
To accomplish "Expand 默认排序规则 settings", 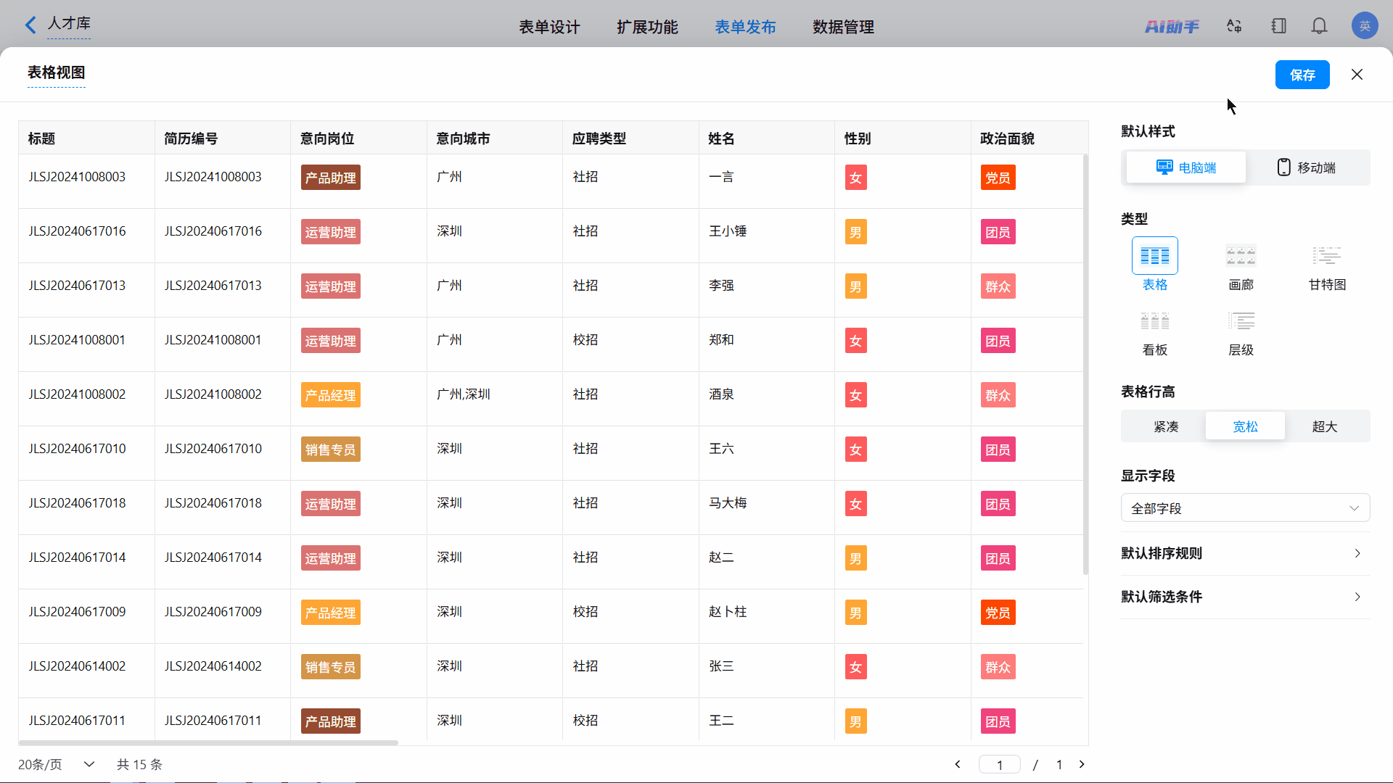I will click(1245, 553).
